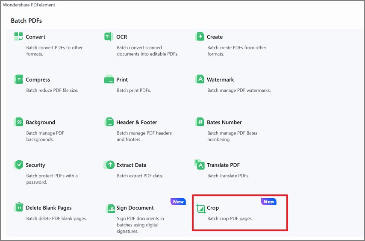Click 'Batch extract PDF data.' text

tap(140, 176)
